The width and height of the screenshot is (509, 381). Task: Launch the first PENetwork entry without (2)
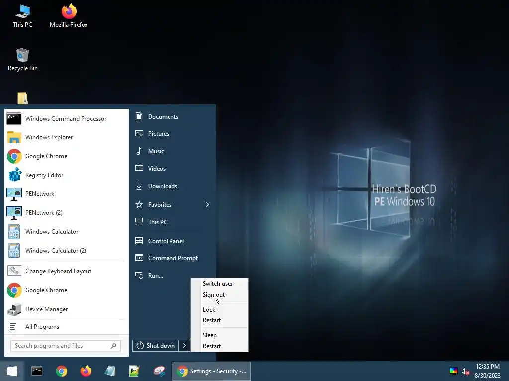click(x=66, y=194)
